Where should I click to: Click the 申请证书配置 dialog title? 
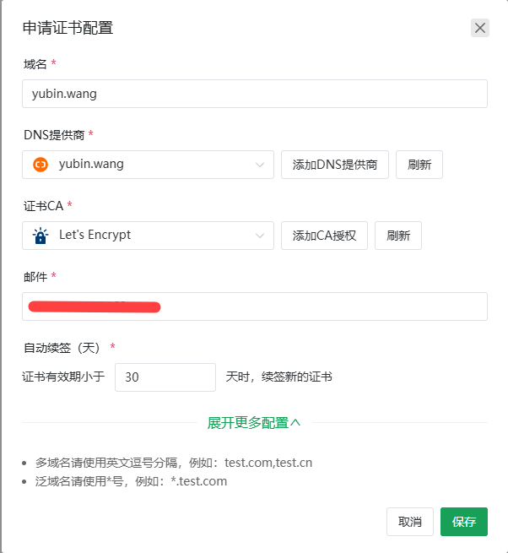68,28
